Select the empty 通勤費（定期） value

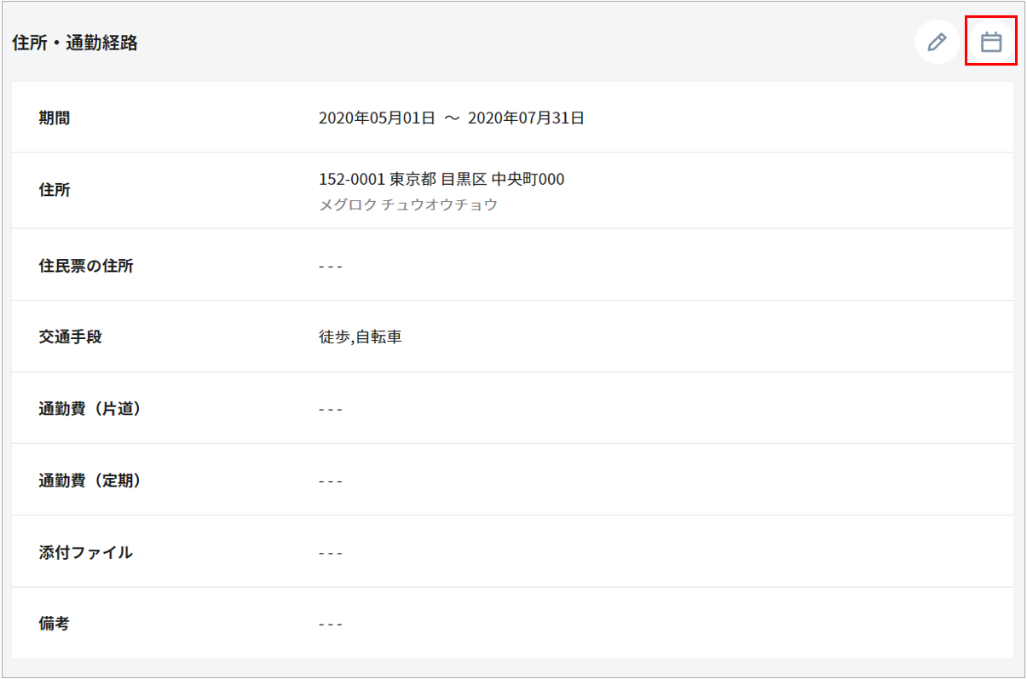(x=330, y=481)
